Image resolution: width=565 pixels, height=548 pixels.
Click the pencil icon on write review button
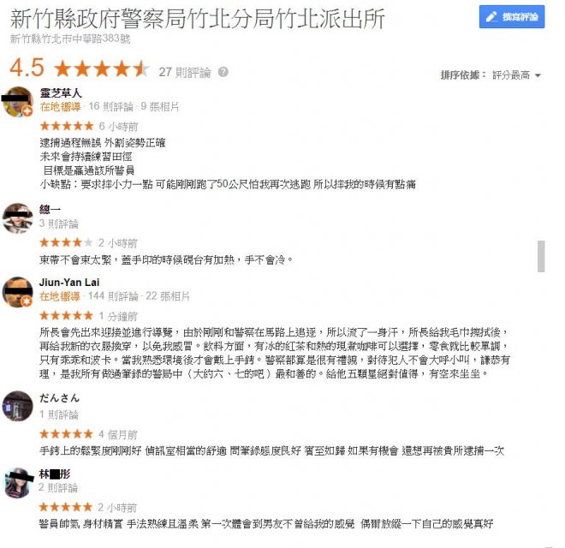pos(491,16)
